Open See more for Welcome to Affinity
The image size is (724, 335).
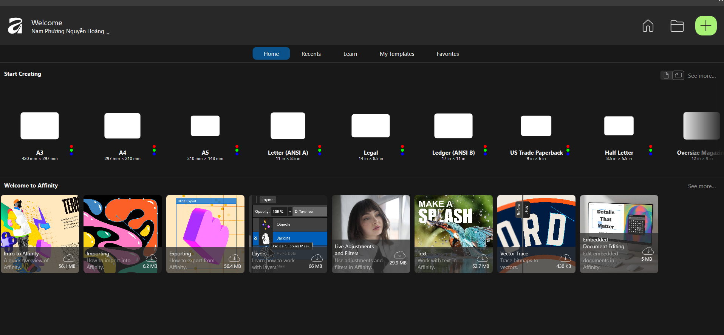[701, 186]
